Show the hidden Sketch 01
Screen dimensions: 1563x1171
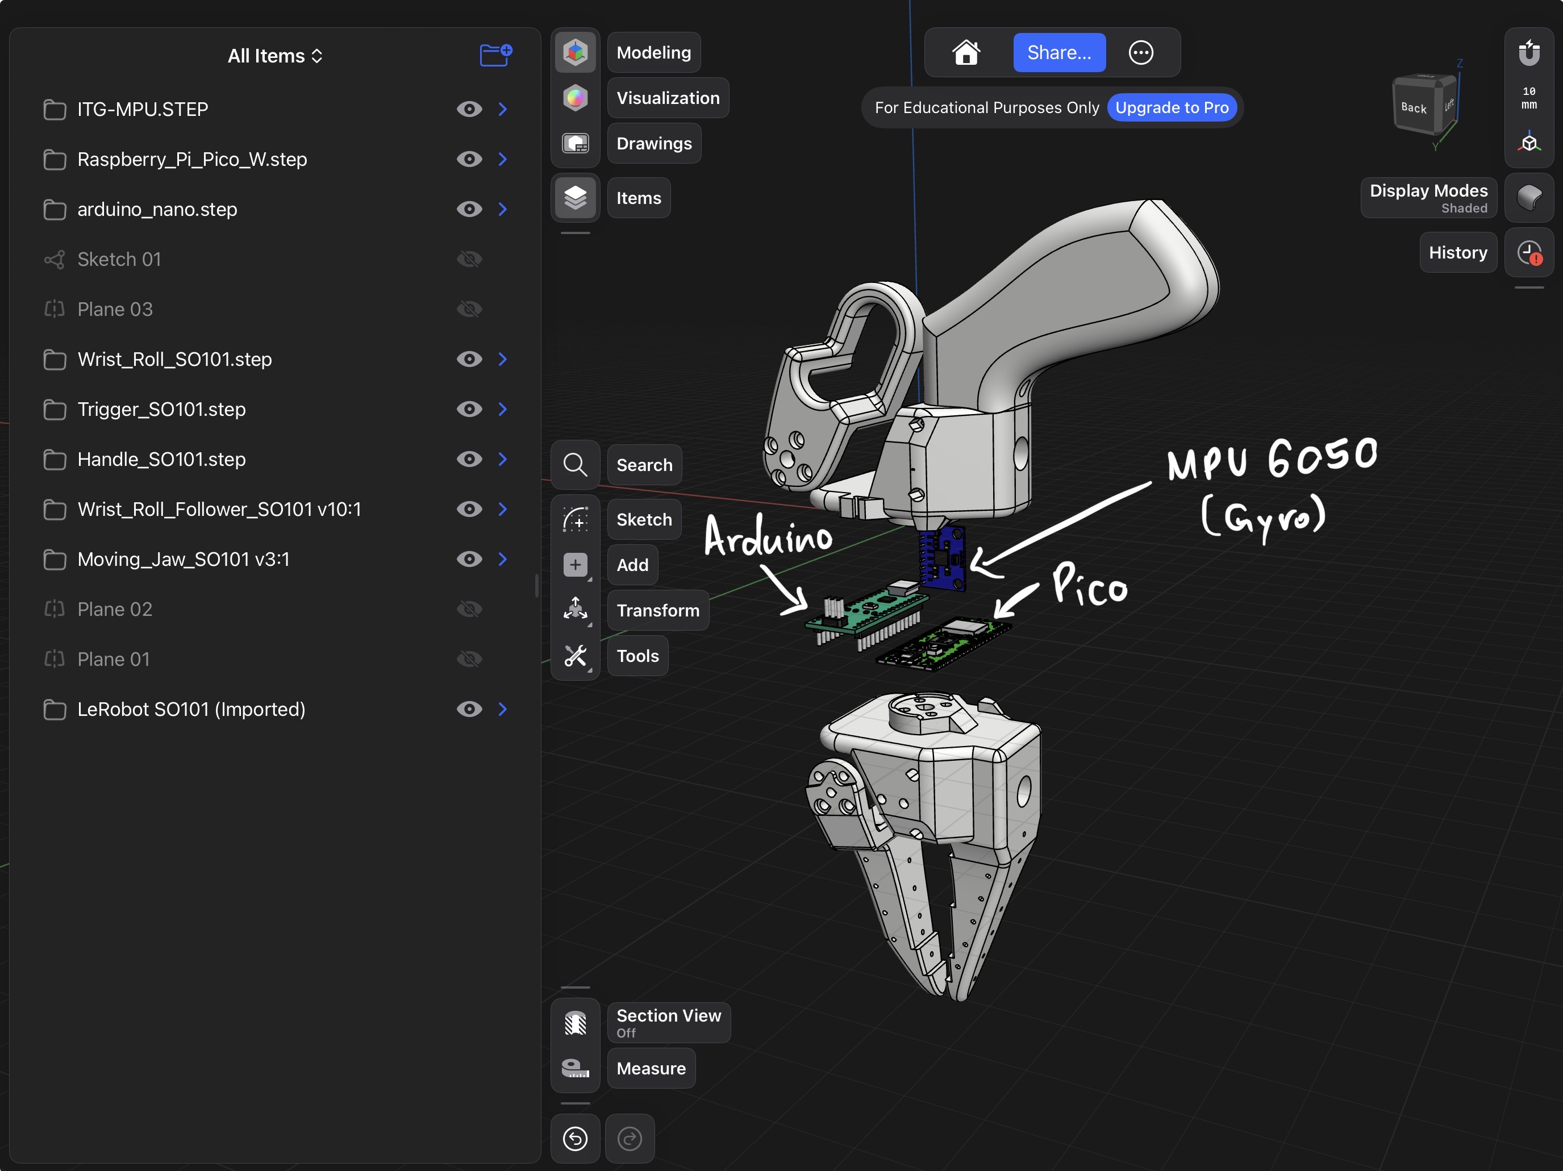pos(469,259)
